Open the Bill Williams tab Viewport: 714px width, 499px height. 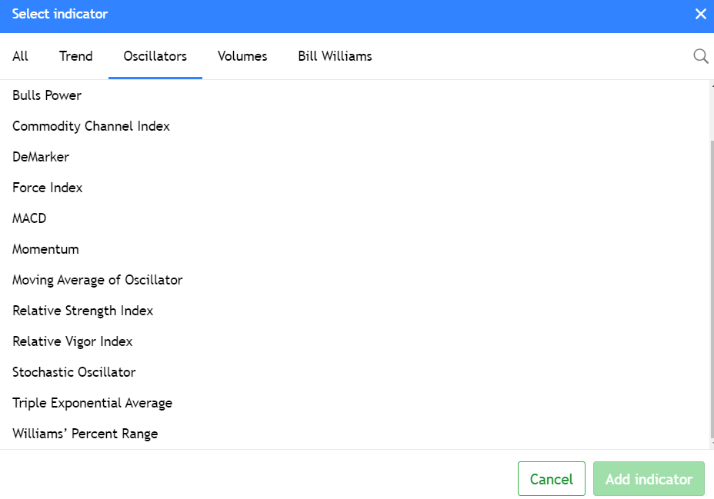335,56
